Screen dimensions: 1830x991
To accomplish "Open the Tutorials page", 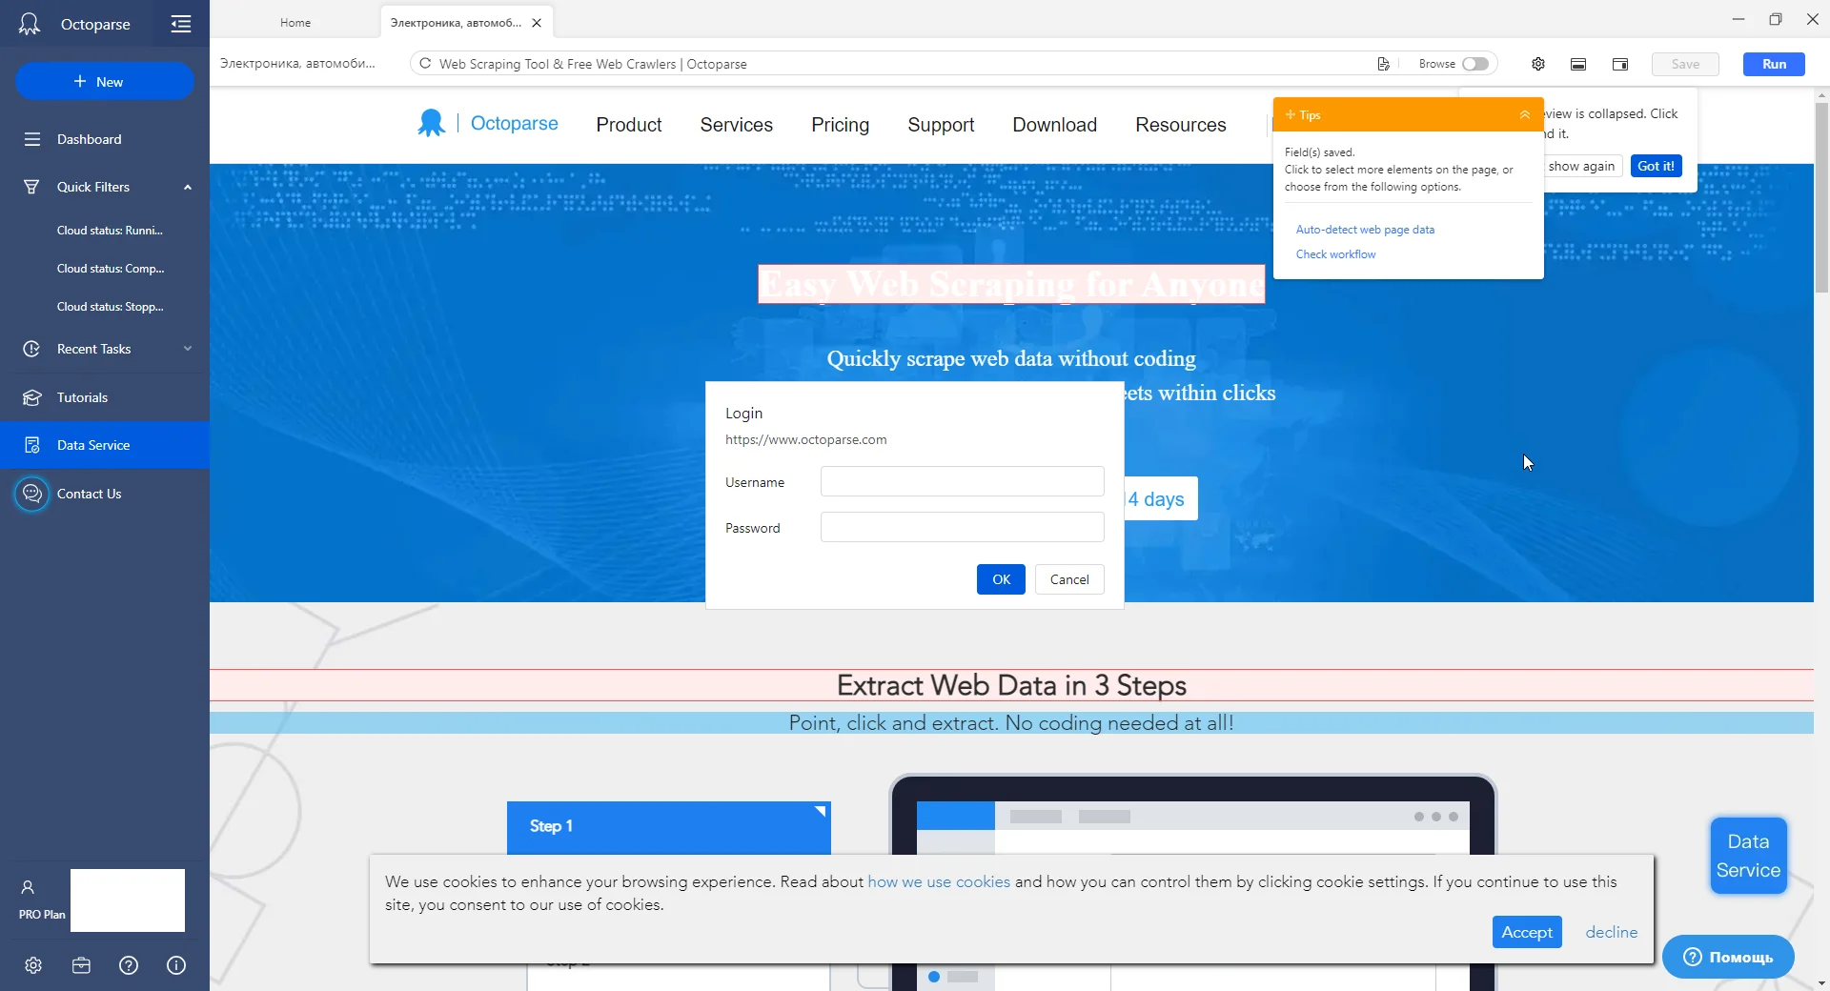I will click(105, 397).
